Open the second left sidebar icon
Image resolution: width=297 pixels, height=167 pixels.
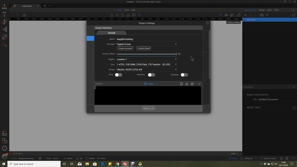pyautogui.click(x=4, y=14)
